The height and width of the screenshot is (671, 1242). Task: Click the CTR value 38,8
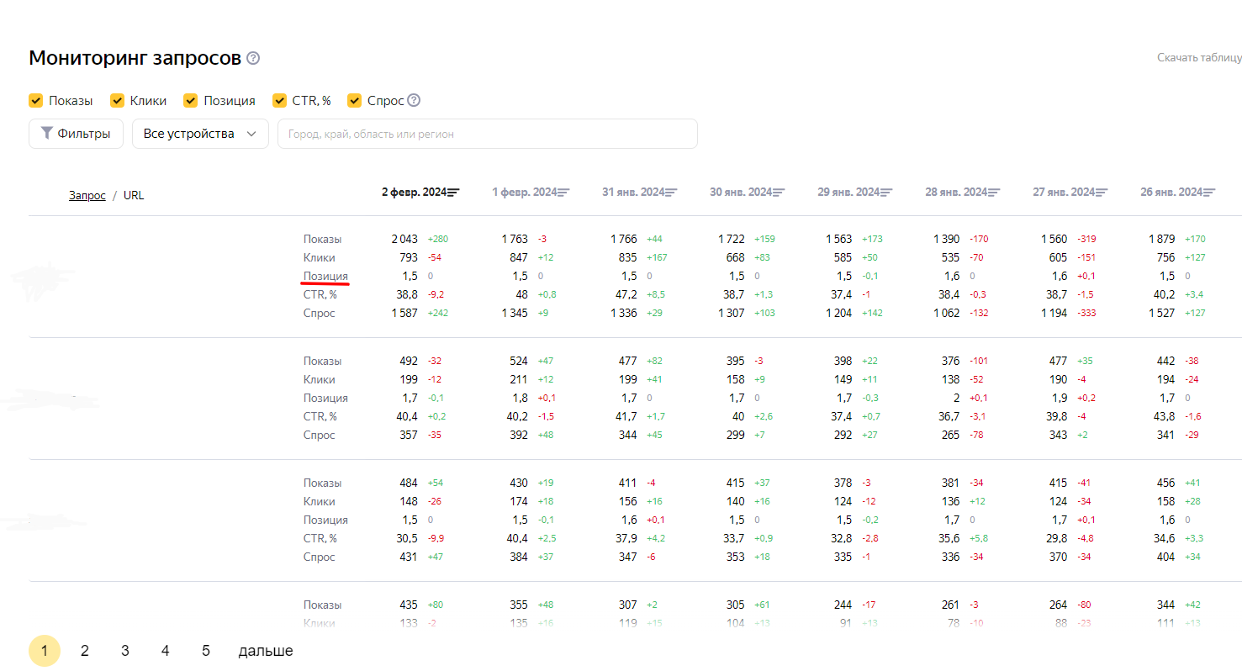(407, 295)
